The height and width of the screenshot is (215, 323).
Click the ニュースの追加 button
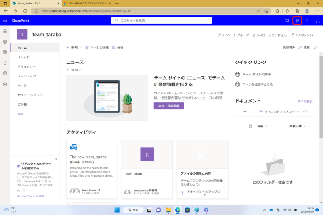[x=169, y=106]
